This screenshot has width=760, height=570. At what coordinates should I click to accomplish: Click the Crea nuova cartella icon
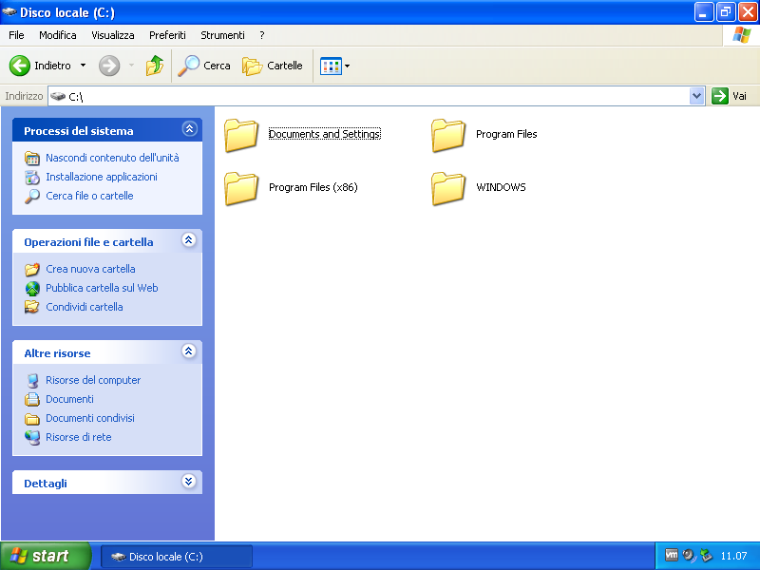click(x=32, y=269)
